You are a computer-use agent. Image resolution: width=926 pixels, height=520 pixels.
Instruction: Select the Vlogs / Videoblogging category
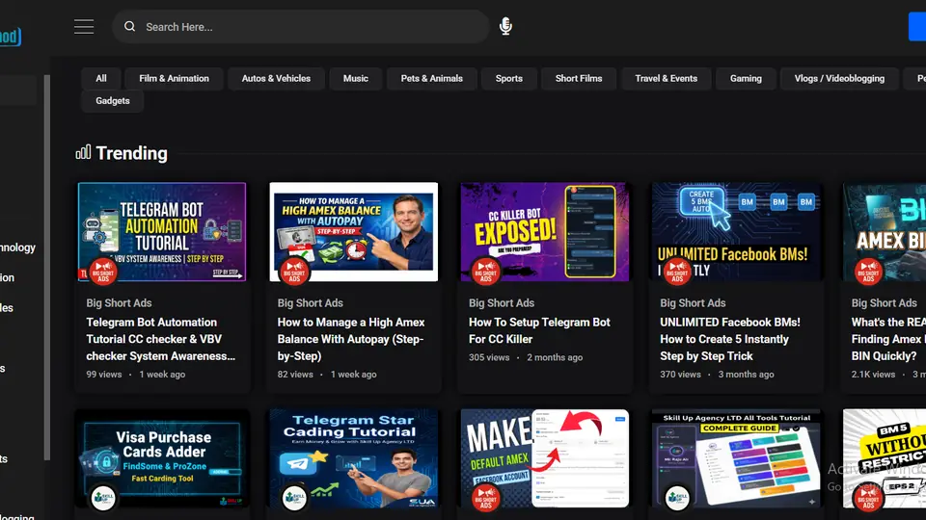839,78
